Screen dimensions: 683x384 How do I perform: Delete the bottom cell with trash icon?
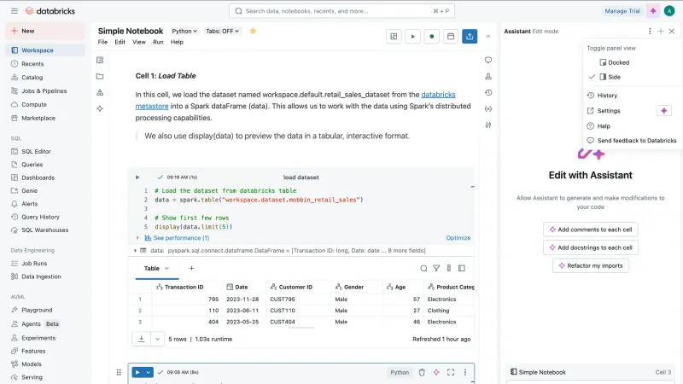tap(422, 372)
